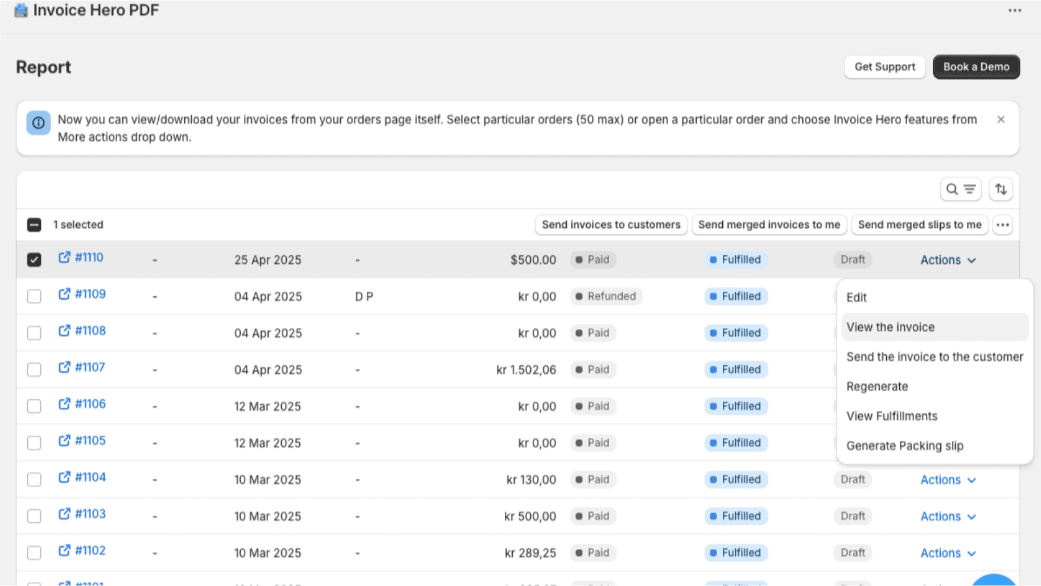1041x586 pixels.
Task: Open the top-right three-dot menu
Action: tap(1014, 10)
